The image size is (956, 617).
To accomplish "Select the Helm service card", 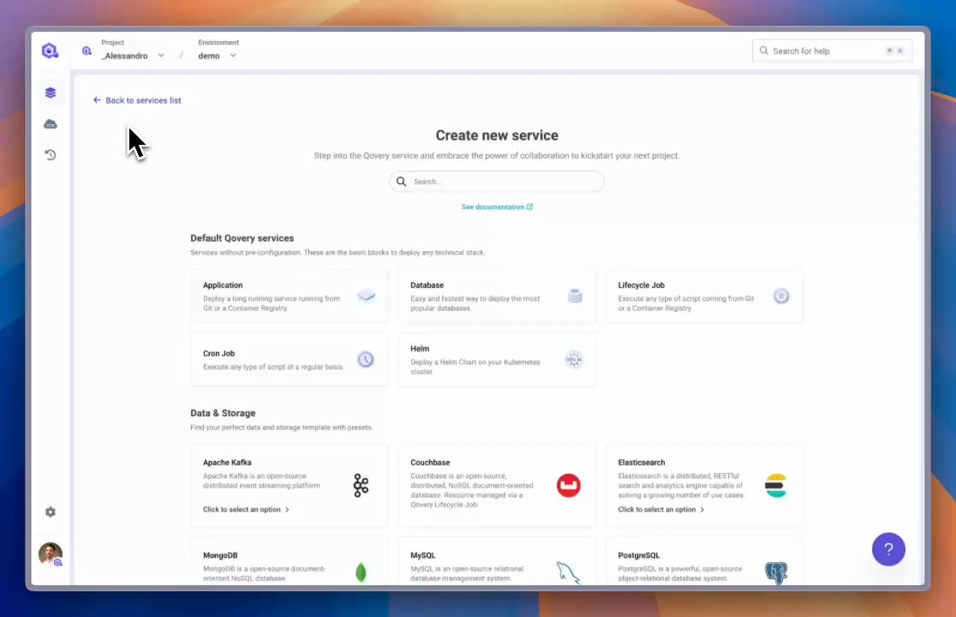I will pyautogui.click(x=497, y=360).
